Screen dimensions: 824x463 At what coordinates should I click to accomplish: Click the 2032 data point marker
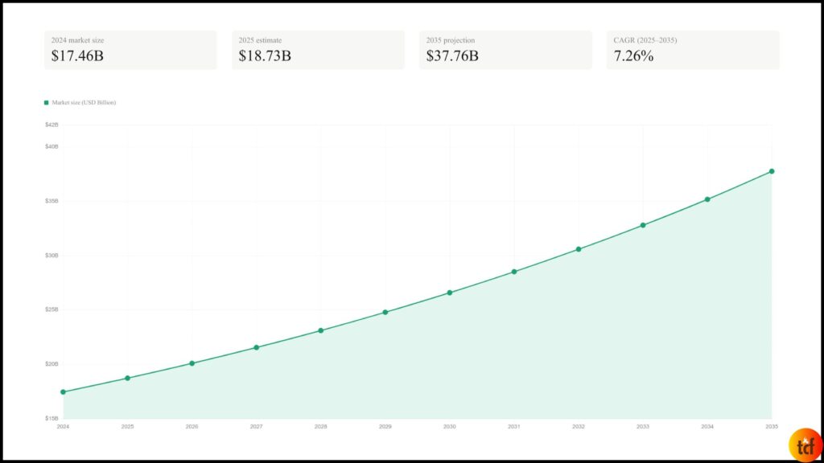[x=579, y=249]
